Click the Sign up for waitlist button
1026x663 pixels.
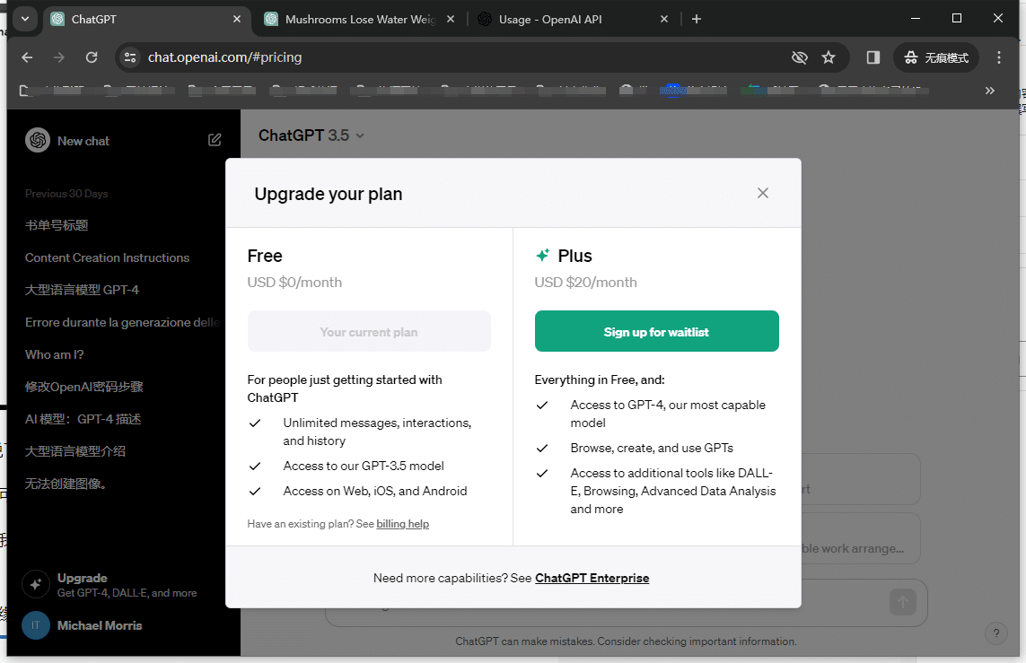[x=656, y=332]
